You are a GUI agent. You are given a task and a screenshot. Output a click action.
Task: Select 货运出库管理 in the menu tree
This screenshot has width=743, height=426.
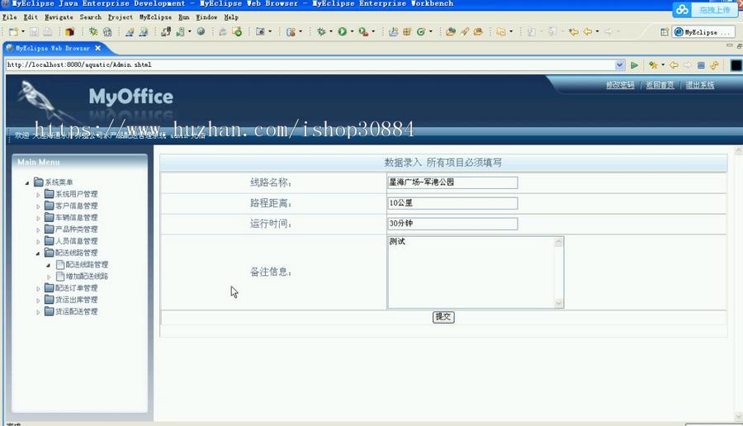pyautogui.click(x=76, y=300)
